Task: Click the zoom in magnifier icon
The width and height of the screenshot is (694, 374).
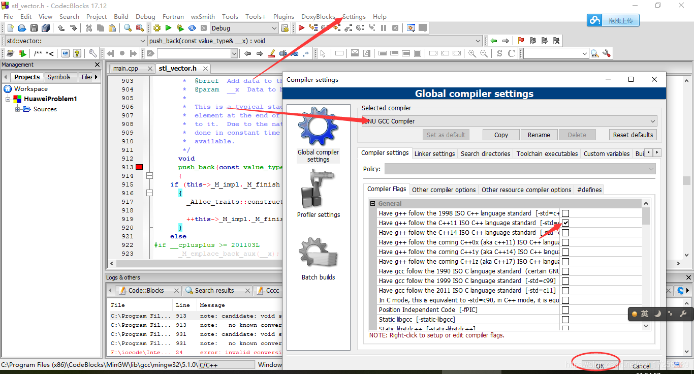Action: 472,53
